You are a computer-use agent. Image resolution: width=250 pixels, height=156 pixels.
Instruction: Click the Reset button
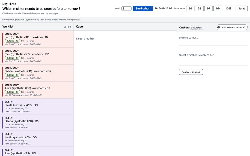[242, 8]
